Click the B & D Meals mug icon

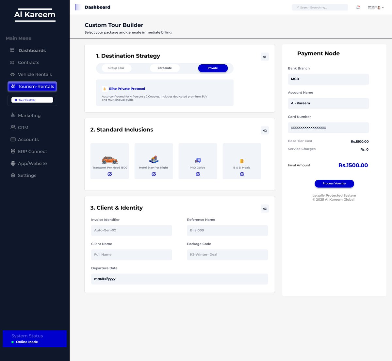click(242, 161)
